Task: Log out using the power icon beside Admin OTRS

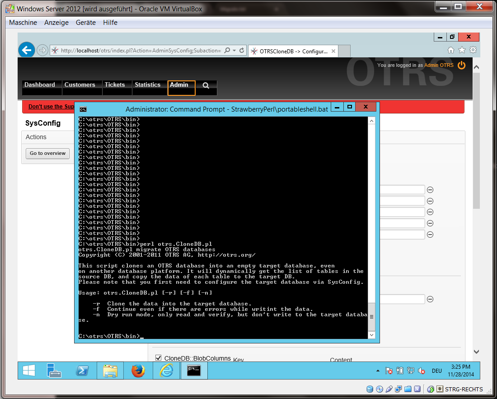Action: click(461, 65)
